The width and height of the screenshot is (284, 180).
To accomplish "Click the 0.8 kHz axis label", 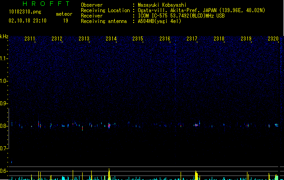I will (4, 126).
